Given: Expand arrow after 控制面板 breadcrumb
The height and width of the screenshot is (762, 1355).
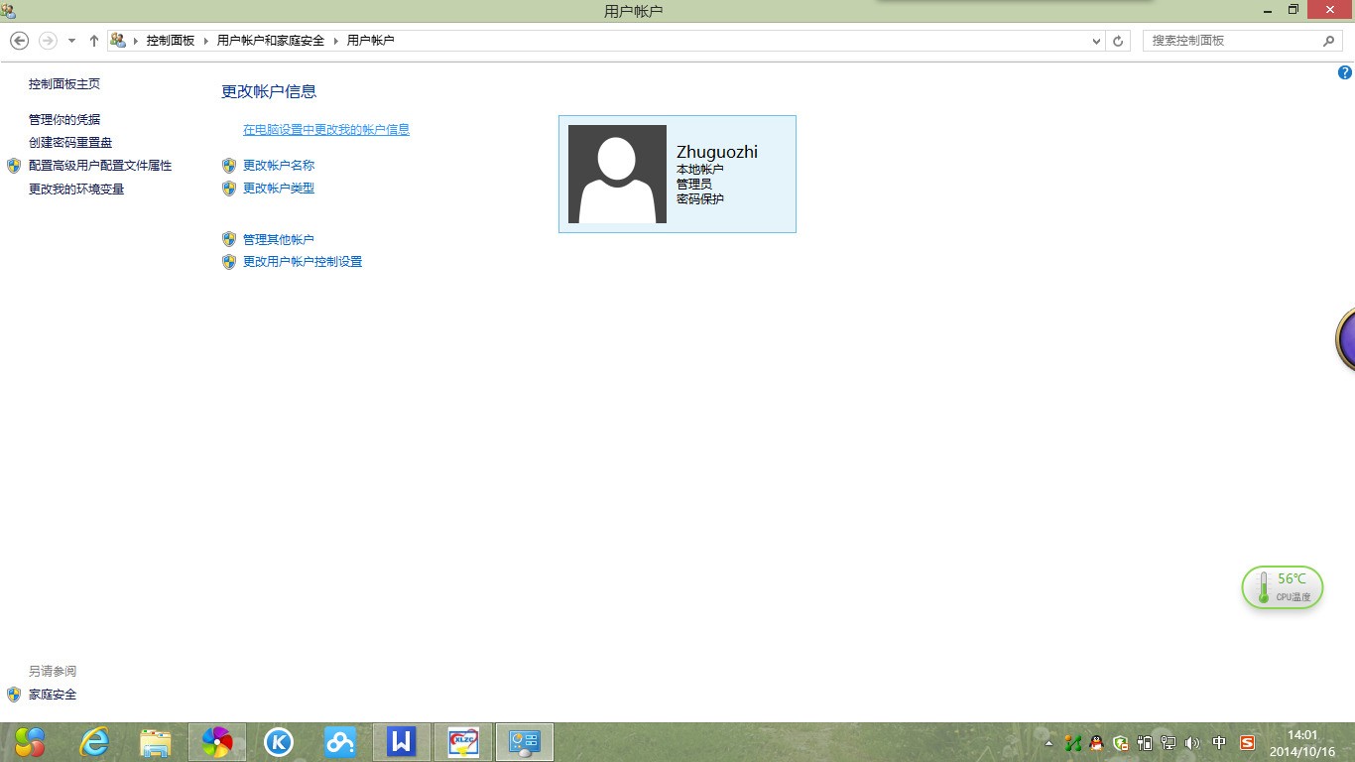Looking at the screenshot, I should tap(206, 41).
